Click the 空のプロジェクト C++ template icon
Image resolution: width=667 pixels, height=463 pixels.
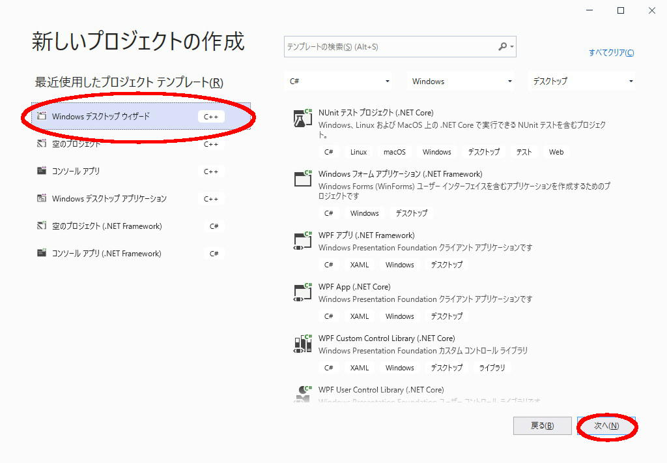41,143
